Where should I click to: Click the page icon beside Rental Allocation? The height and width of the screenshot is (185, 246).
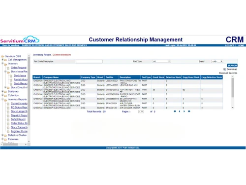[11, 80]
